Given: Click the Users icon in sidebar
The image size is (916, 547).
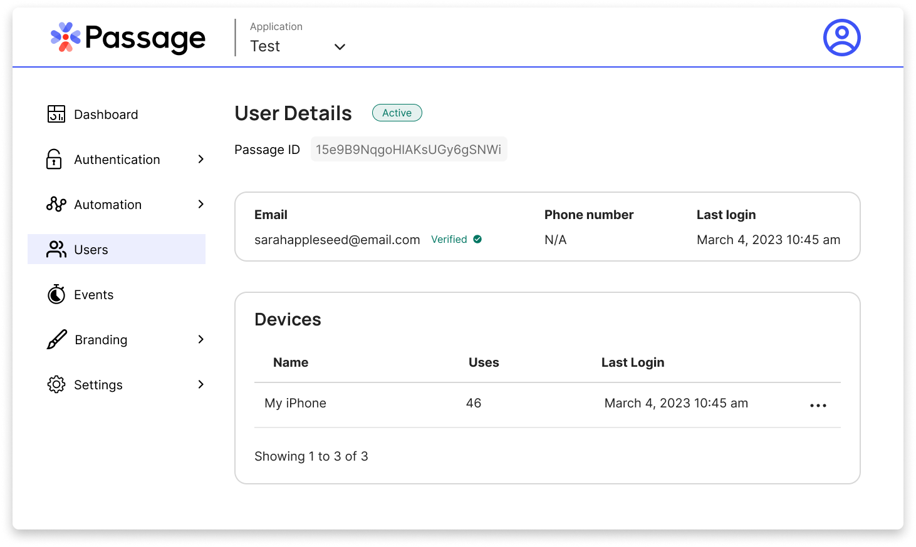Looking at the screenshot, I should (x=56, y=249).
